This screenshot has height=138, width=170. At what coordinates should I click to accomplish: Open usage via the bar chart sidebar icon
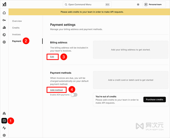[4, 27]
